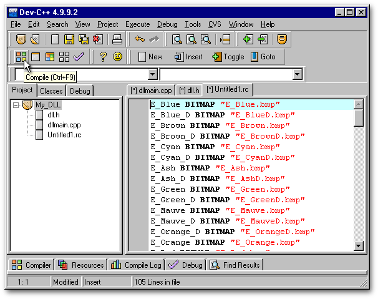Click the Compile toolbar icon
Image resolution: width=378 pixels, height=299 pixels.
[21, 57]
